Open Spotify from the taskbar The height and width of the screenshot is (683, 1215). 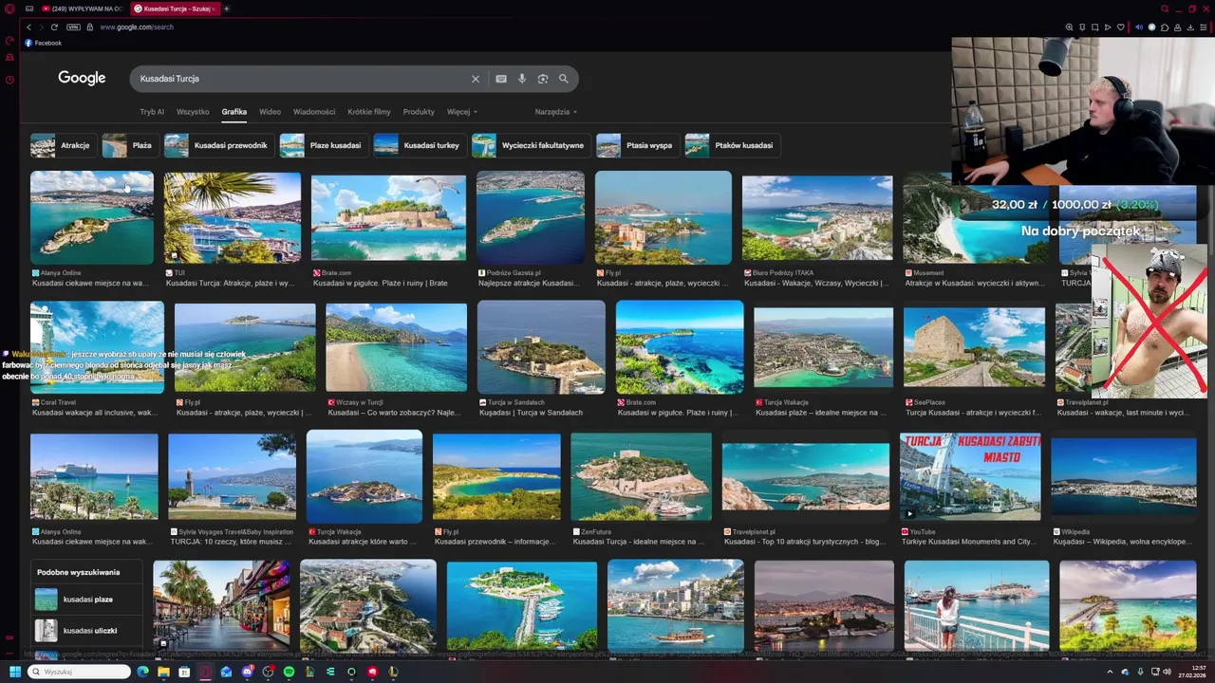pos(289,672)
